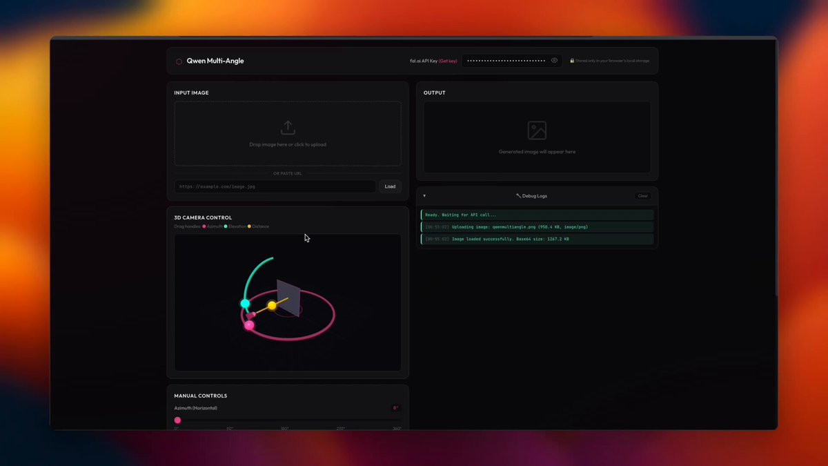Toggle API key visibility eye icon
This screenshot has width=828, height=466.
tap(554, 61)
